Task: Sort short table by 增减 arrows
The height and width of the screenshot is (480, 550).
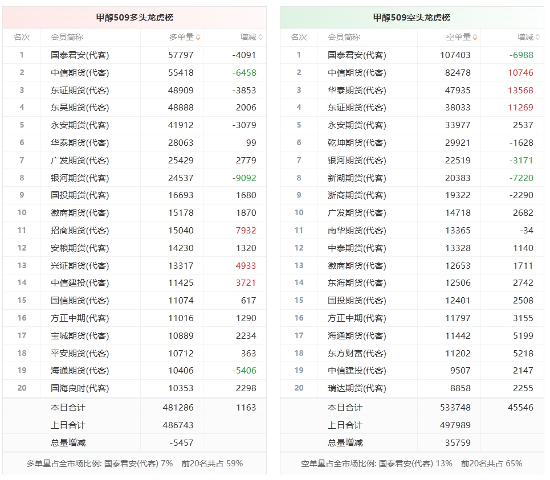Action: [x=537, y=37]
